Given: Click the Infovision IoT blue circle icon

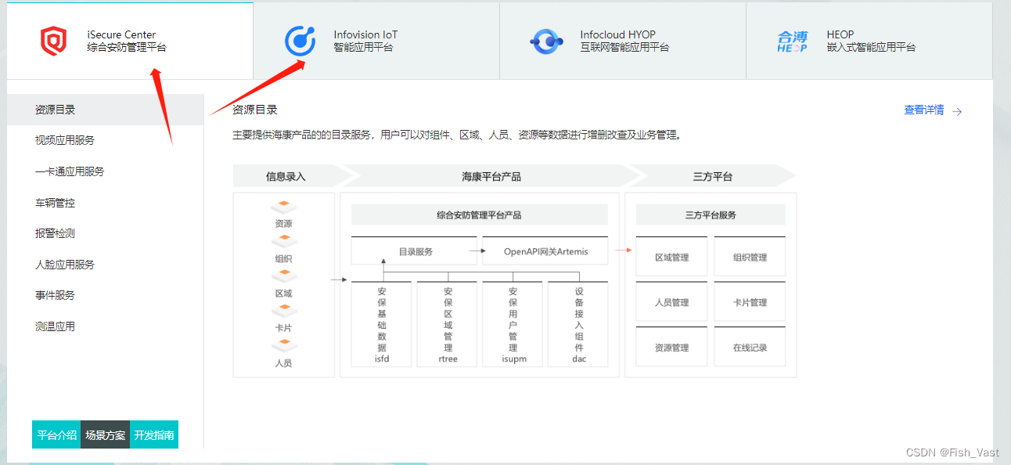Looking at the screenshot, I should (x=300, y=41).
